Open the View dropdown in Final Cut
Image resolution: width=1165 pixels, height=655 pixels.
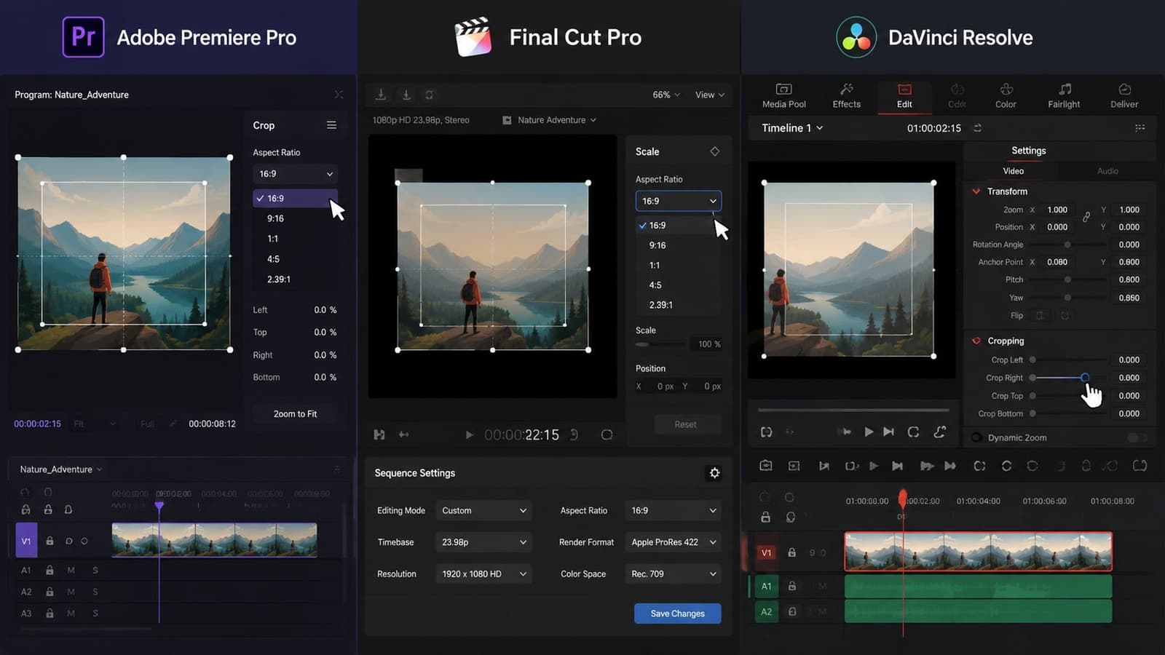710,95
